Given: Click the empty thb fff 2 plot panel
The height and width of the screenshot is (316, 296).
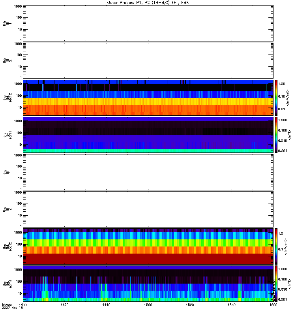Looking at the screenshot, I should (x=148, y=60).
